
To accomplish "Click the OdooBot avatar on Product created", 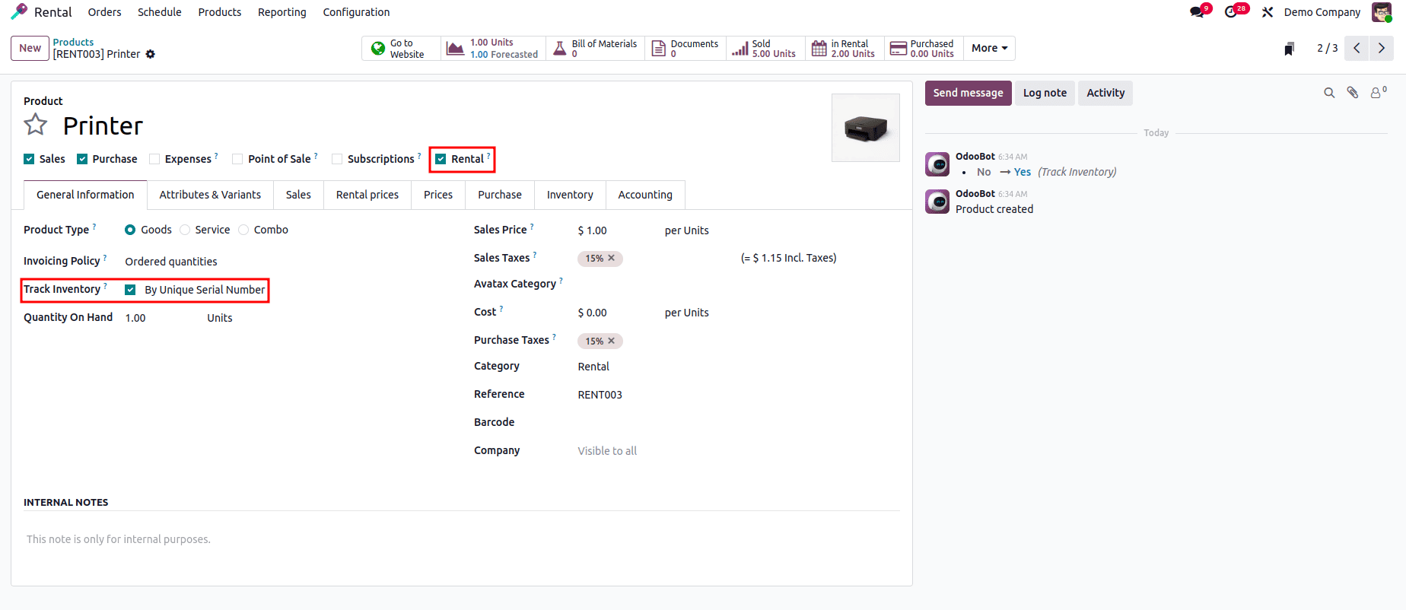I will 937,202.
